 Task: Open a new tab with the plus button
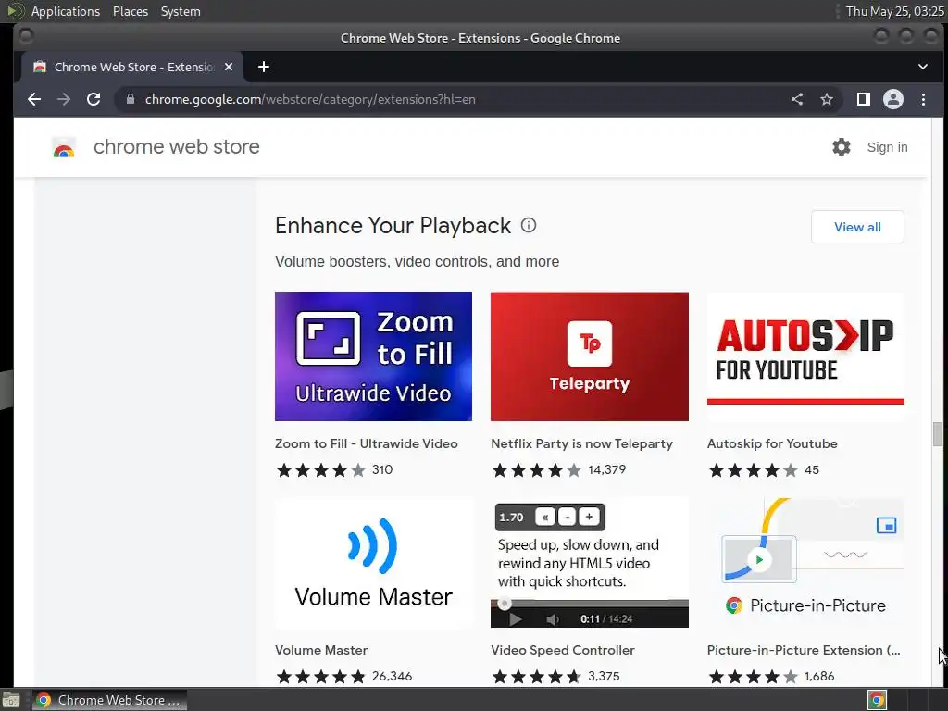pos(264,67)
